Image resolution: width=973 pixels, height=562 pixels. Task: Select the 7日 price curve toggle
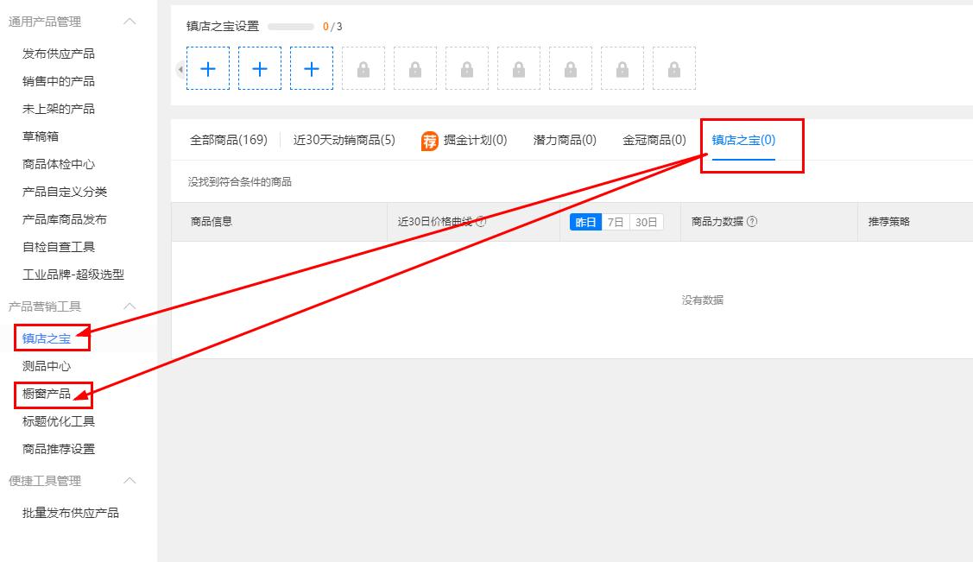(616, 221)
